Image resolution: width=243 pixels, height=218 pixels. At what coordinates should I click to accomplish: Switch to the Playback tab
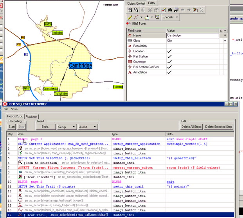pyautogui.click(x=32, y=116)
